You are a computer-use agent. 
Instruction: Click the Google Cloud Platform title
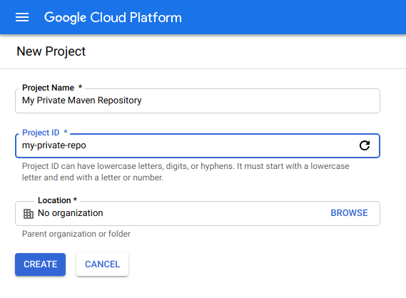(x=113, y=18)
